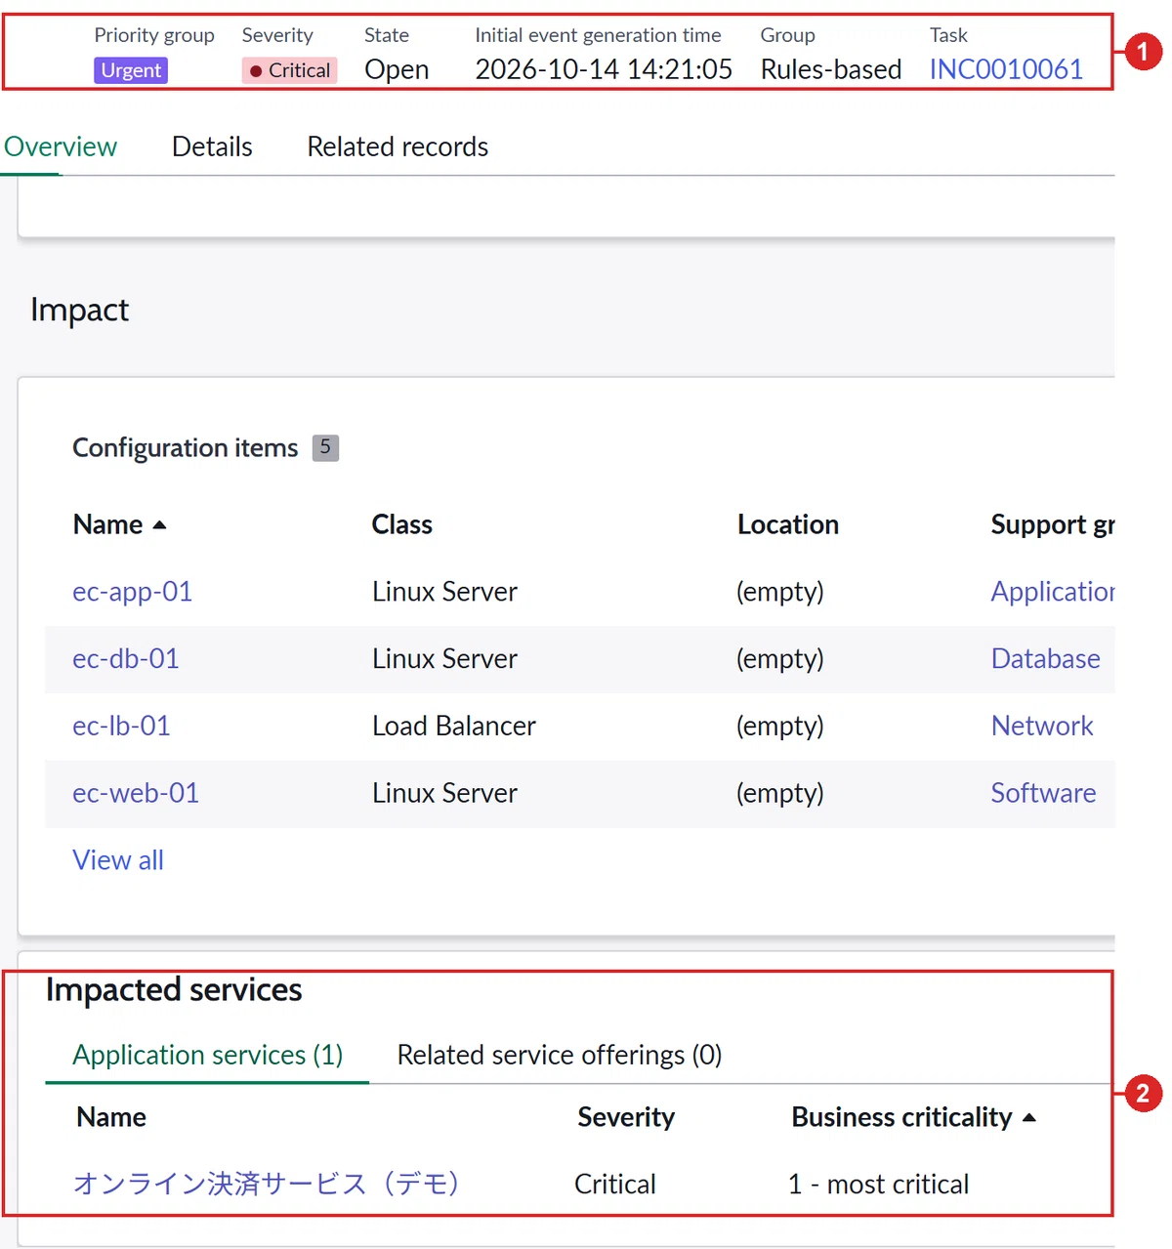
Task: Click the (empty) location for ec-app-01
Action: point(779,592)
